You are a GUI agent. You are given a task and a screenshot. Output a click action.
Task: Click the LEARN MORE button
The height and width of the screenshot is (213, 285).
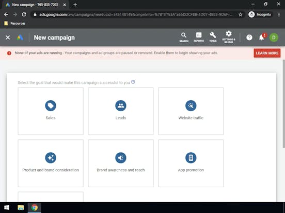(x=267, y=53)
